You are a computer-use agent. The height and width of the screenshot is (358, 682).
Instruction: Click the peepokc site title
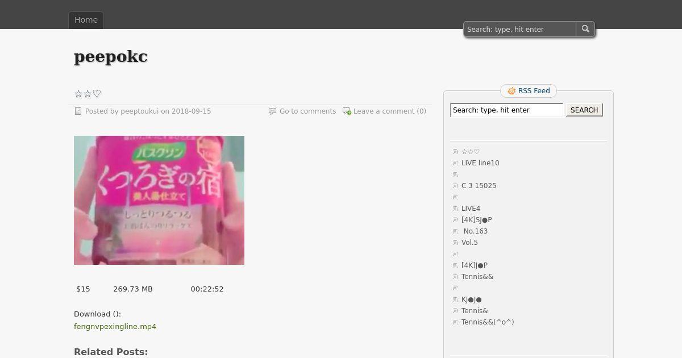(111, 57)
